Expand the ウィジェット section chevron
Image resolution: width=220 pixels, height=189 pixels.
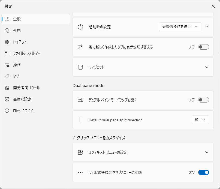tap(207, 67)
